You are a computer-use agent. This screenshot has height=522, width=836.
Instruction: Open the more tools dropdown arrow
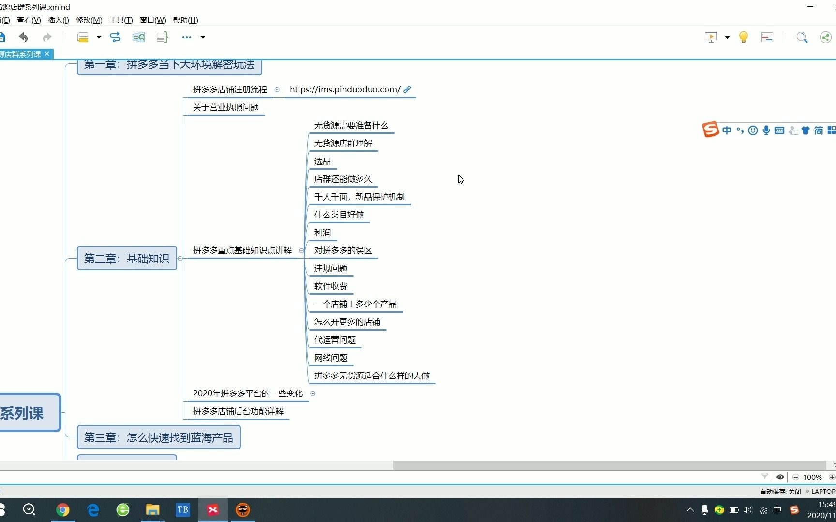click(203, 37)
